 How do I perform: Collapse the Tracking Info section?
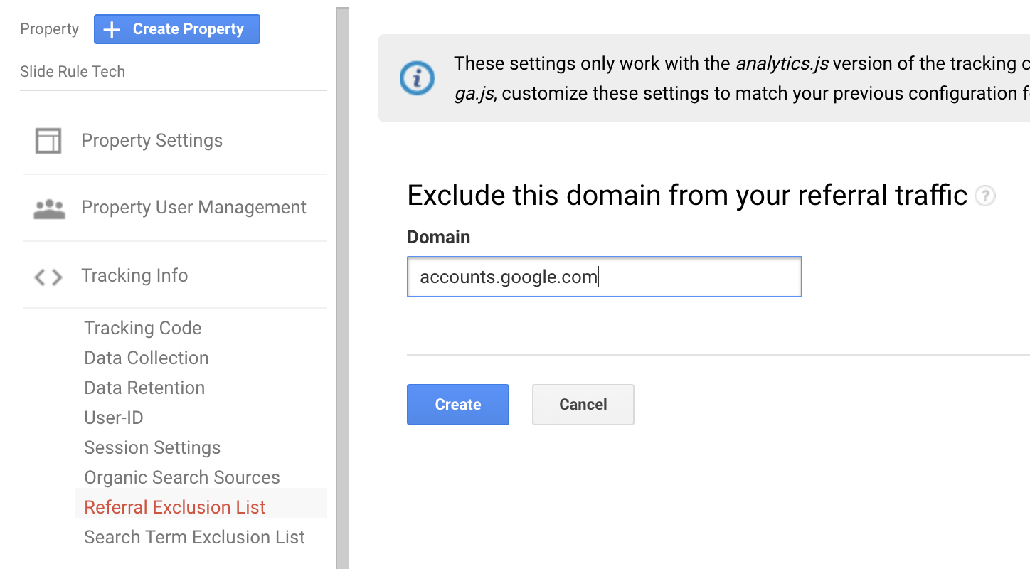[134, 276]
